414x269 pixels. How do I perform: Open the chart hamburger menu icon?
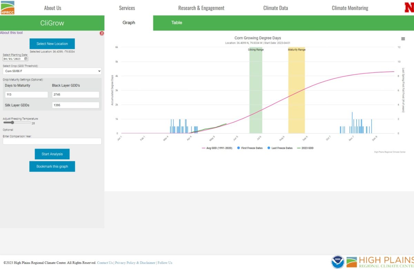[403, 39]
